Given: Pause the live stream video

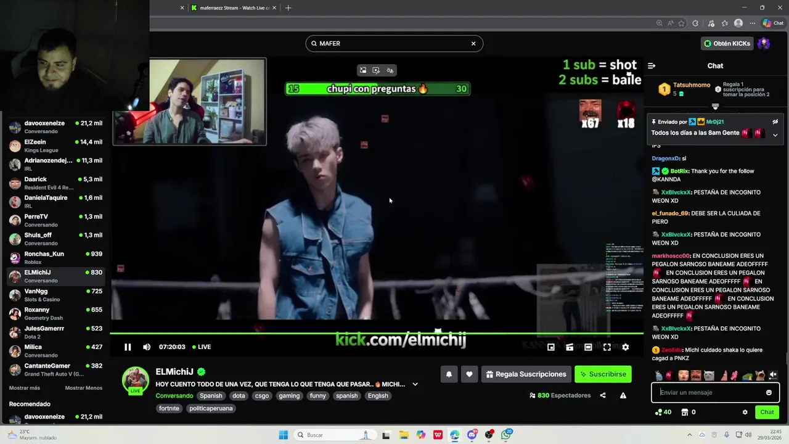Looking at the screenshot, I should tap(128, 347).
